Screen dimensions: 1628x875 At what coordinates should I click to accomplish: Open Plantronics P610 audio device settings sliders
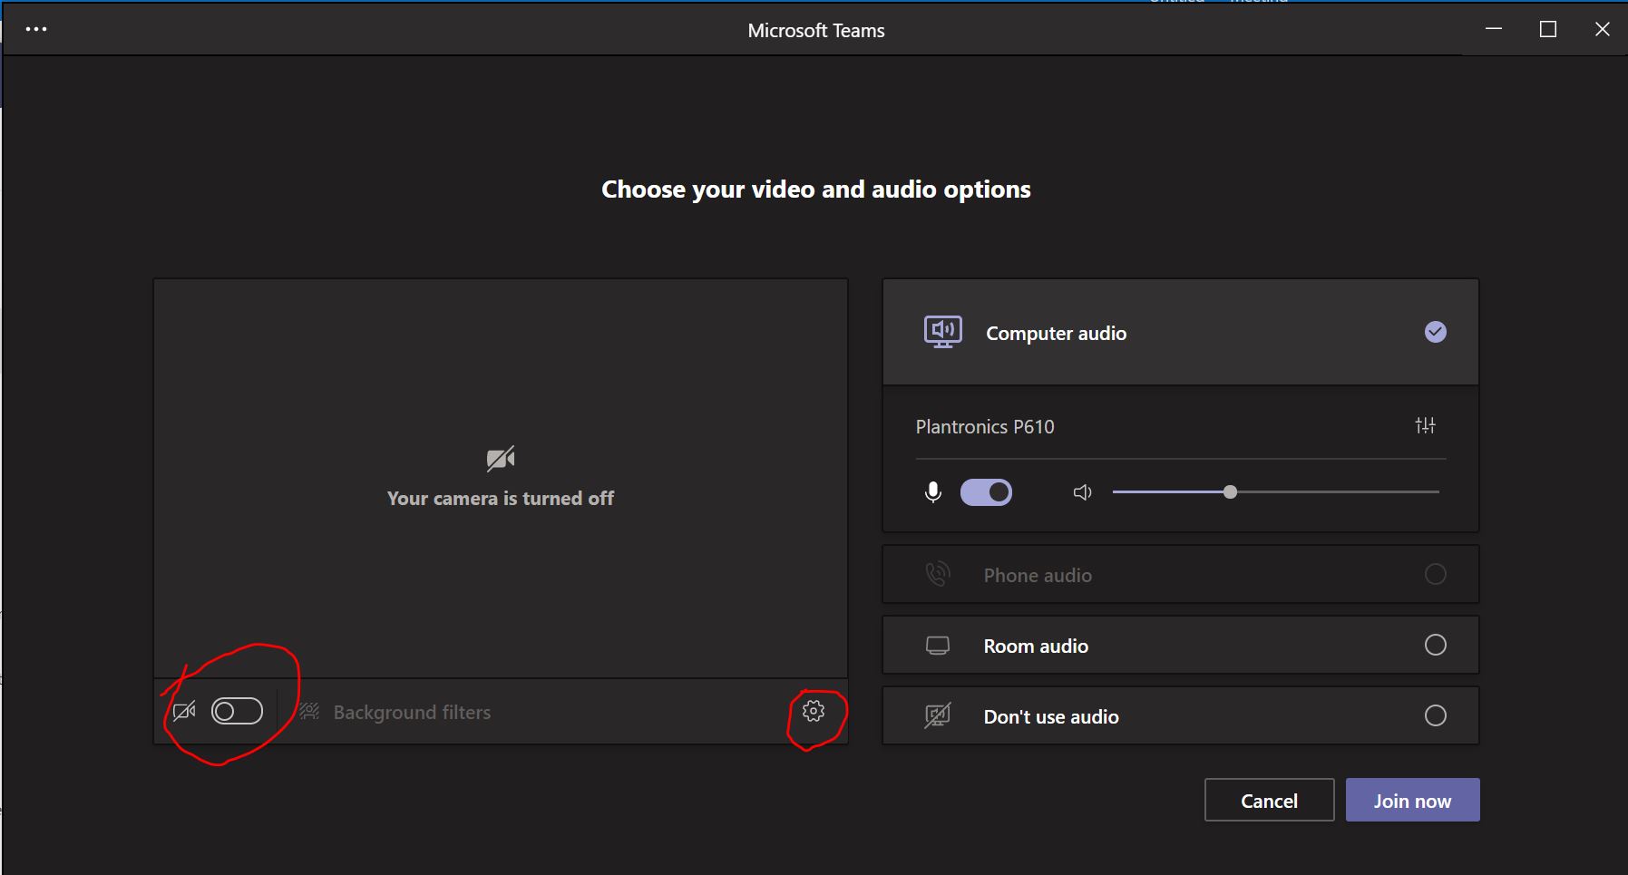(x=1426, y=425)
